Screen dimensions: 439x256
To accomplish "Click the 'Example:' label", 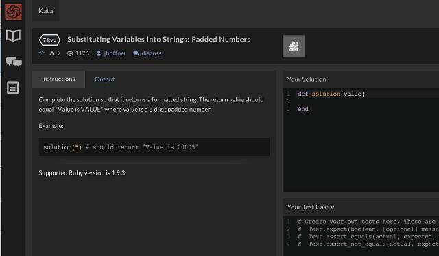I will (x=51, y=126).
